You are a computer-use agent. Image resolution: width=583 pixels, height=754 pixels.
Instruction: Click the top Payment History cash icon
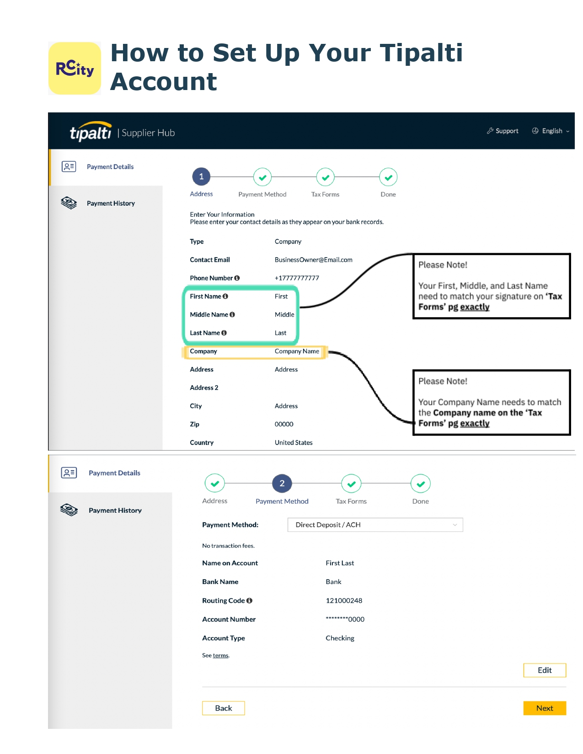coord(69,203)
